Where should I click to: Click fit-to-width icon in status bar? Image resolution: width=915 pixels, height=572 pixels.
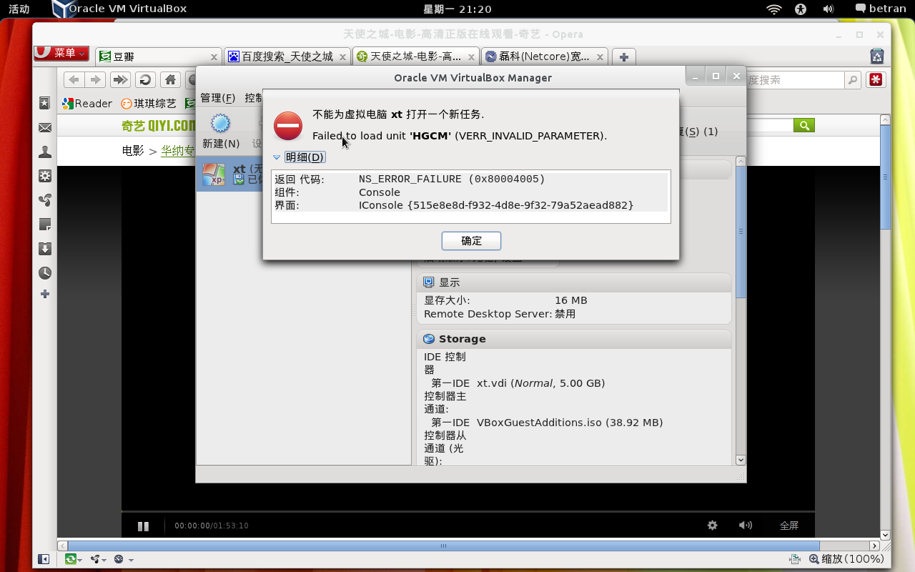coord(795,559)
